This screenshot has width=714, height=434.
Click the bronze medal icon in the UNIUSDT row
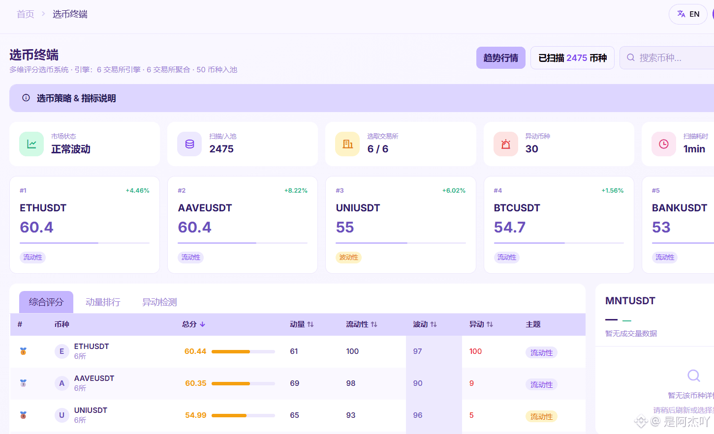coord(23,415)
